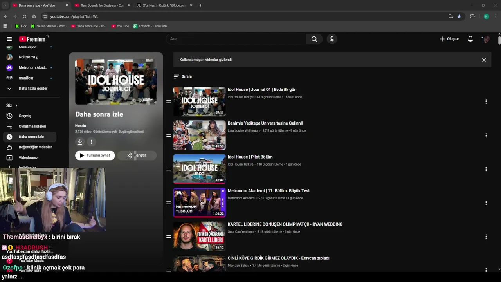
Task: Open Chrome three-dot menu
Action: click(x=496, y=16)
